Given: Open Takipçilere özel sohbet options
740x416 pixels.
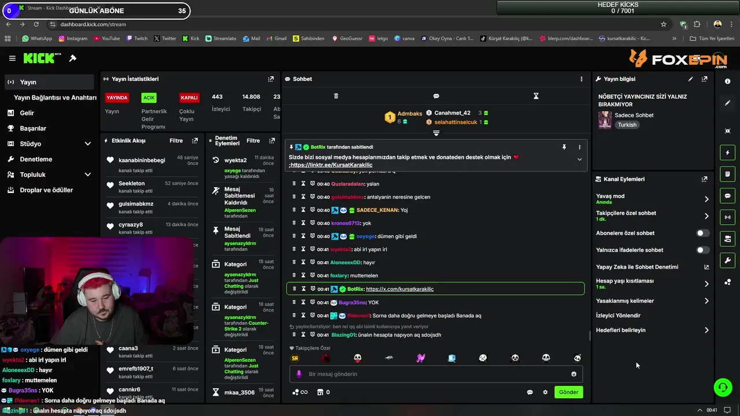Looking at the screenshot, I should 653,216.
